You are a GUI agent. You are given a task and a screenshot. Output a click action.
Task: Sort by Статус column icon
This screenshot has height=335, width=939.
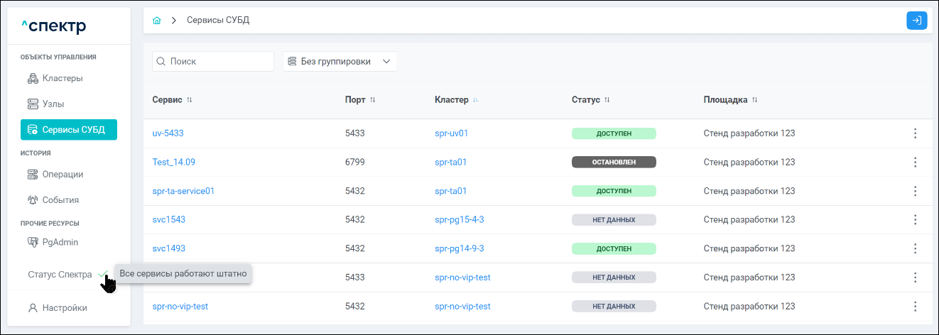tap(607, 100)
